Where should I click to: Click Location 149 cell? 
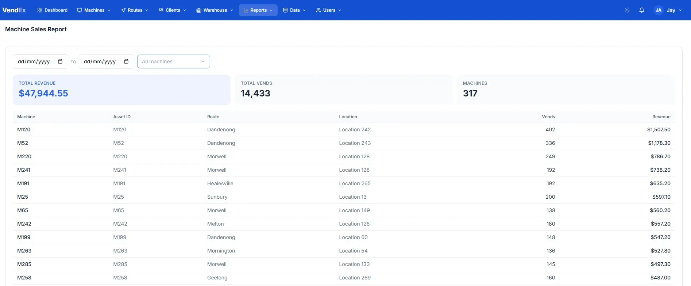[354, 210]
